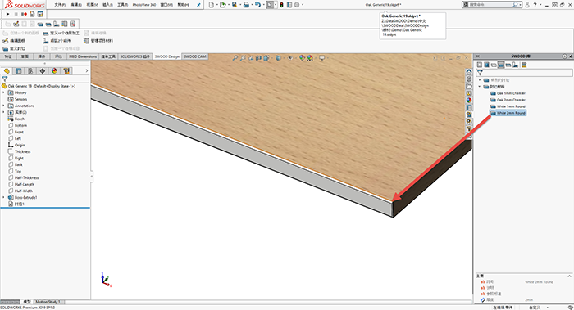Switch to the SOLIDWORKS add-ins tab
Screen dimensions: 574x310
pos(135,56)
